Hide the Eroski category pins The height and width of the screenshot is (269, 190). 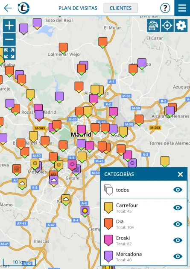(178, 240)
